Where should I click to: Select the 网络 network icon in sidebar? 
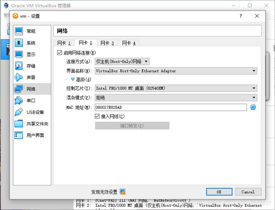click(19, 89)
